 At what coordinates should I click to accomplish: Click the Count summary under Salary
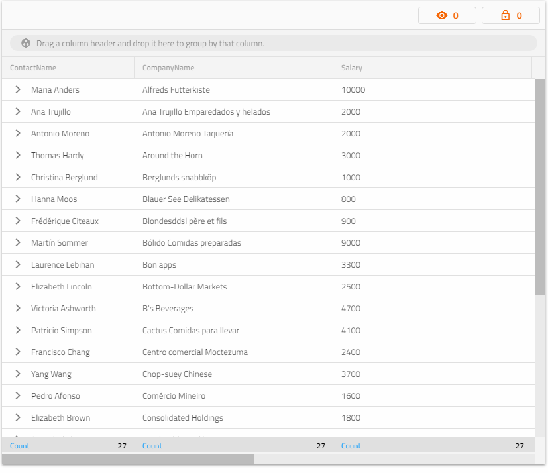coord(432,445)
